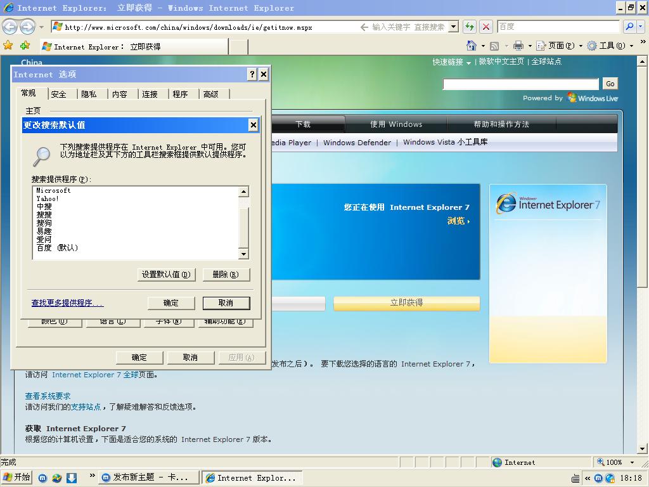Screen dimensions: 649x487
Task: Click the Home page icon
Action: [x=472, y=46]
